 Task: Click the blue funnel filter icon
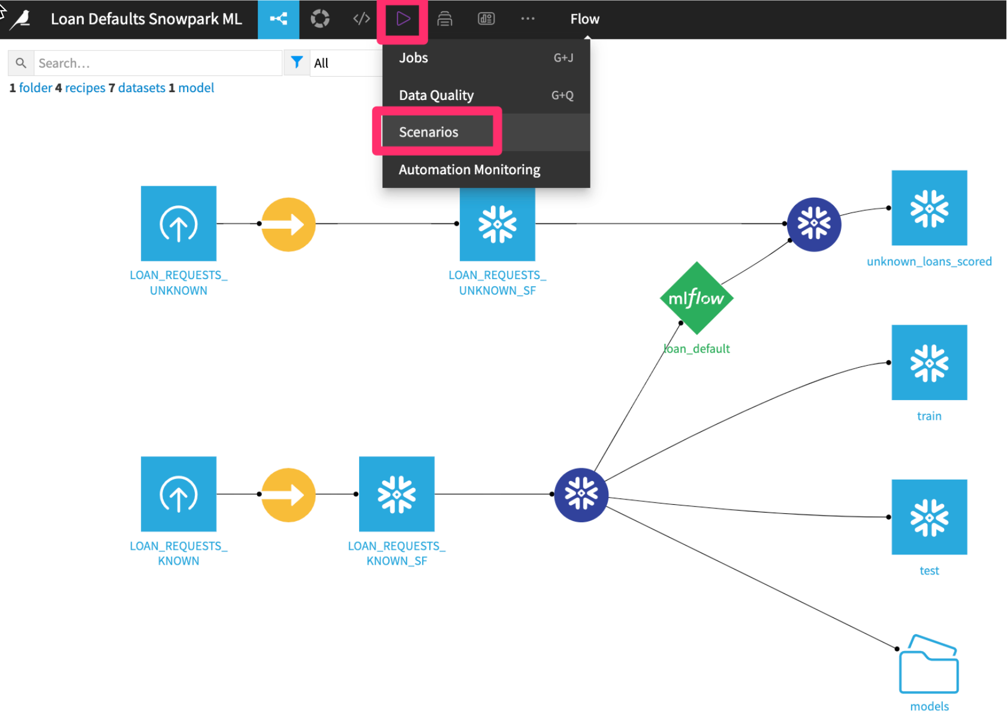tap(297, 62)
